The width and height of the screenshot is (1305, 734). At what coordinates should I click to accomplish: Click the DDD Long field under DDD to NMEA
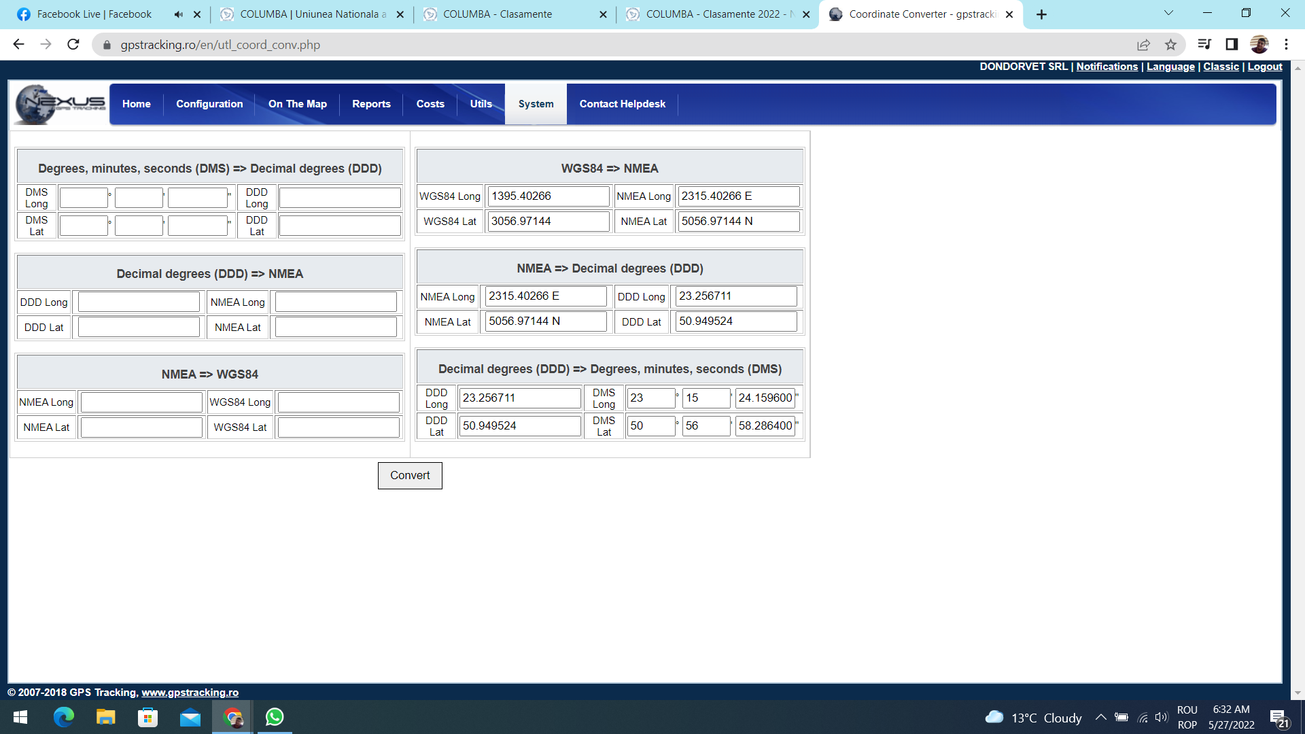139,302
